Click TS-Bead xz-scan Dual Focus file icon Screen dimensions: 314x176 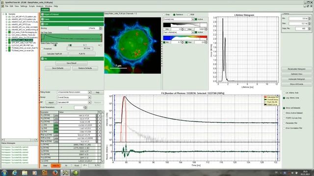coord(9,48)
